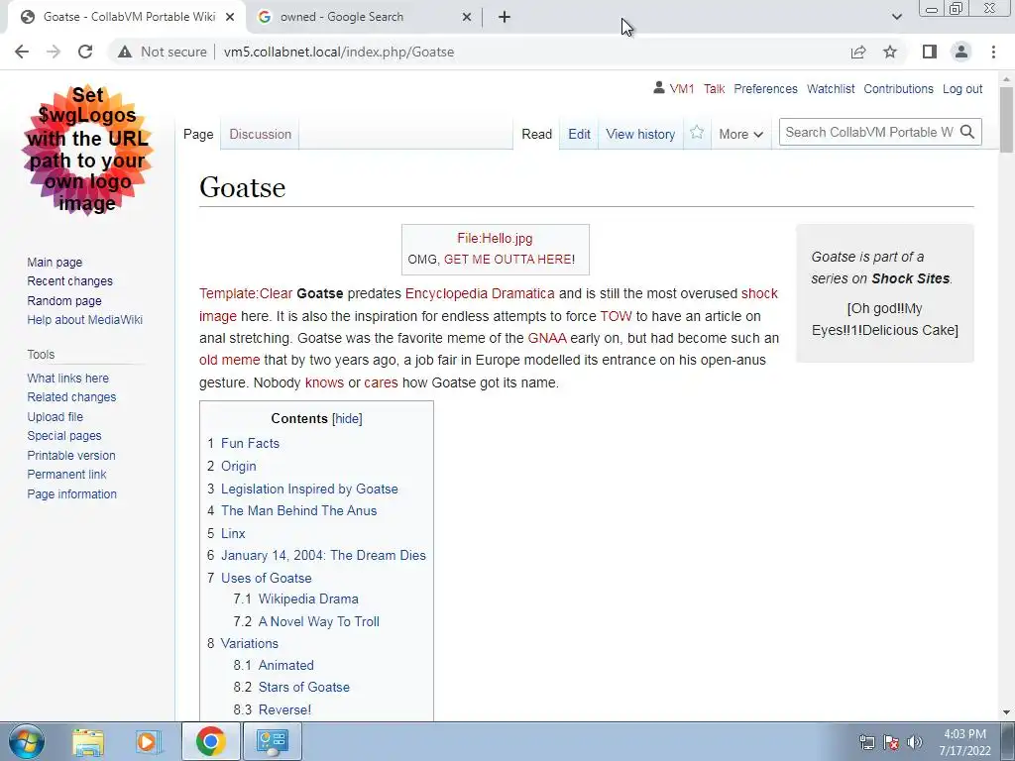This screenshot has width=1015, height=761.
Task: Switch to the owned - Google Search tab
Action: point(365,17)
